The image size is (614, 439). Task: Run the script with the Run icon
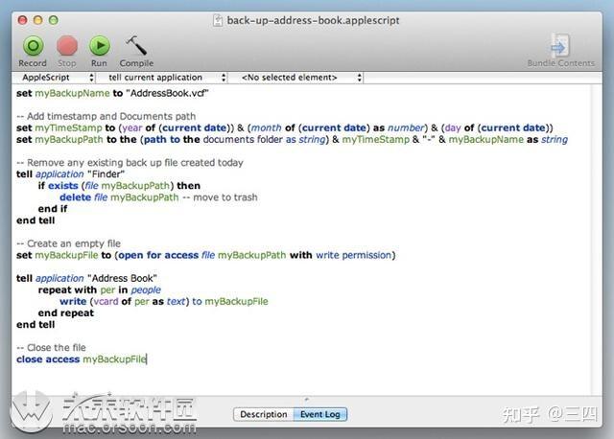click(100, 46)
